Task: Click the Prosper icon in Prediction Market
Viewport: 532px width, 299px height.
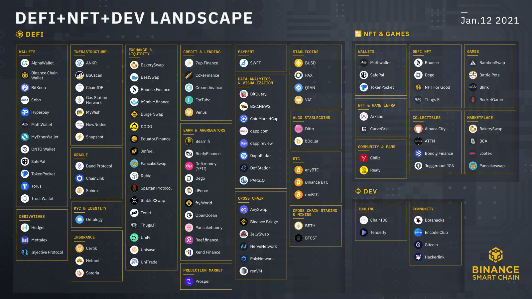Action: [189, 281]
